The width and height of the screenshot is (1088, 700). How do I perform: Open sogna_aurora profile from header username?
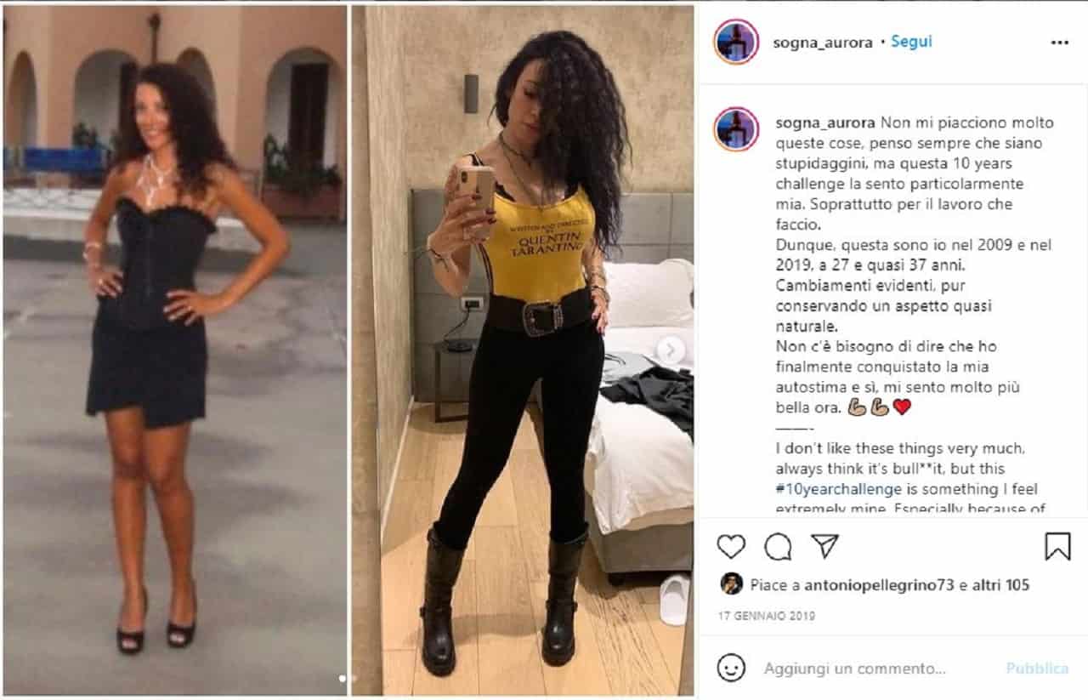pos(824,43)
